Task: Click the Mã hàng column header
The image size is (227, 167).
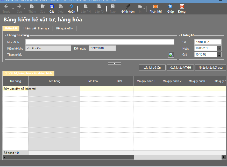Action: (16, 81)
